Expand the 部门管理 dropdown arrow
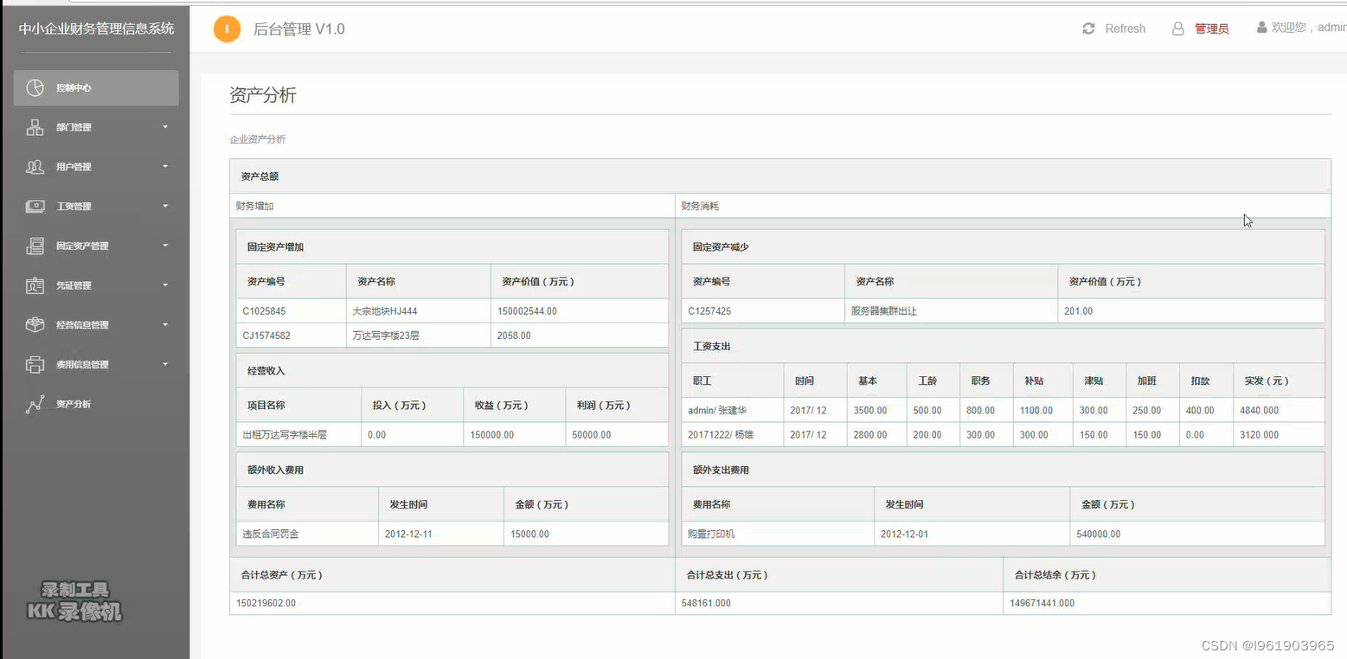1347x659 pixels. pos(165,128)
